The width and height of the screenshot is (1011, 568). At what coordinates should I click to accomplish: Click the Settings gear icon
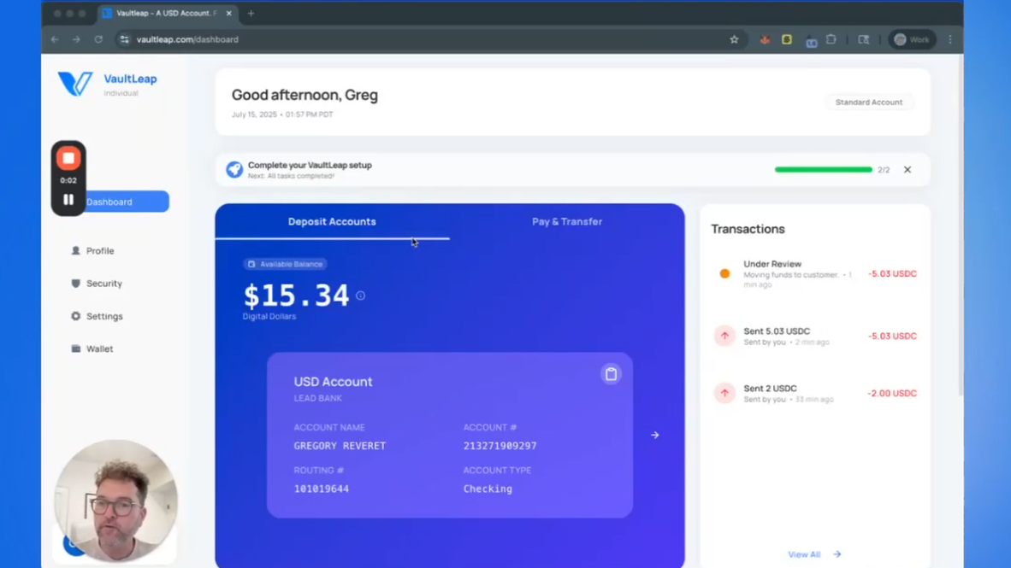[75, 316]
